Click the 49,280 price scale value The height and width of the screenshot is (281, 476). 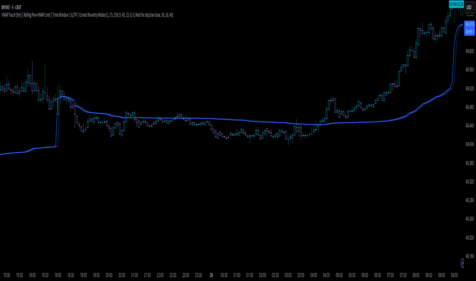pos(470,200)
